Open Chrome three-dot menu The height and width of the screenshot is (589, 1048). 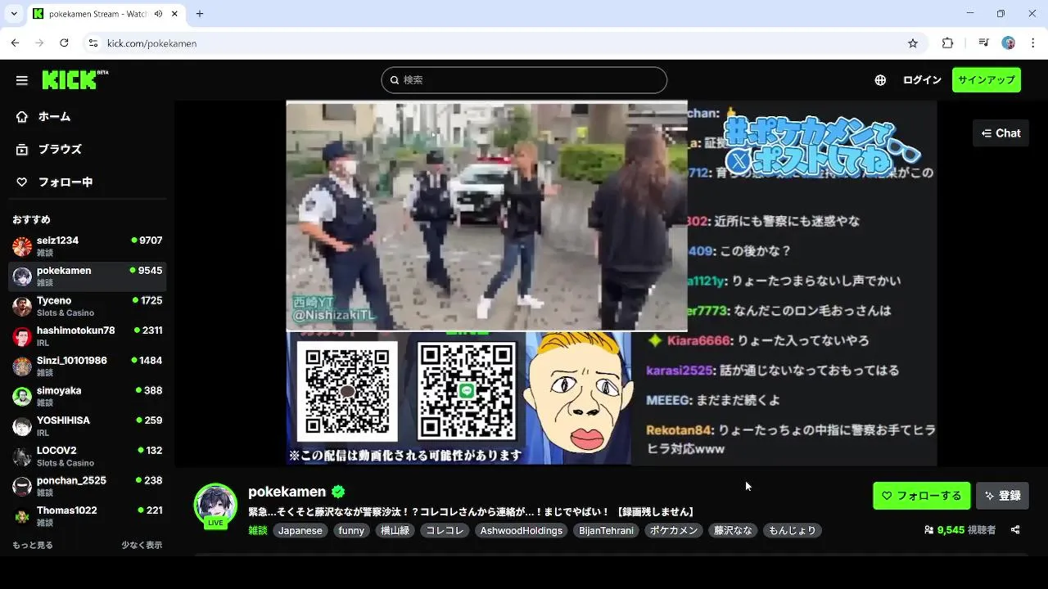tap(1032, 43)
